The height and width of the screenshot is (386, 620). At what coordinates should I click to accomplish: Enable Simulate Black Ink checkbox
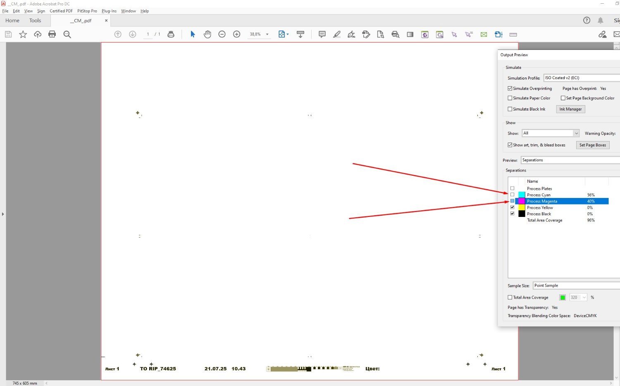point(510,109)
